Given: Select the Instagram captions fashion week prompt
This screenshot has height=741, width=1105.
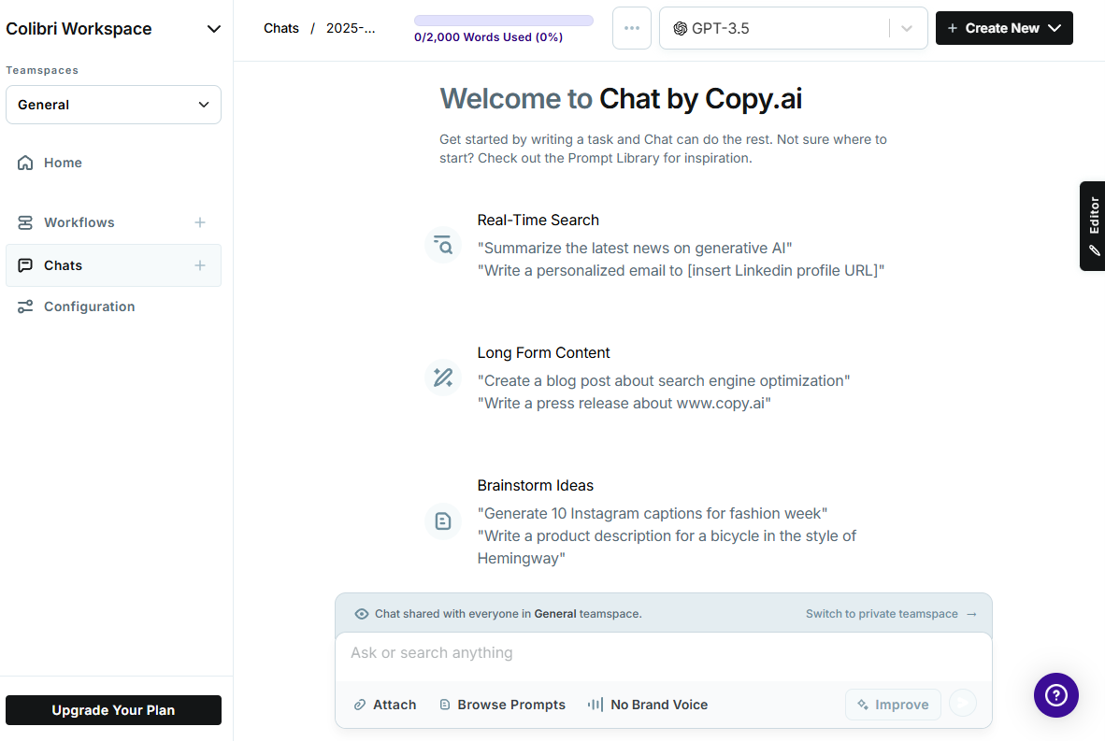Looking at the screenshot, I should click(x=653, y=514).
